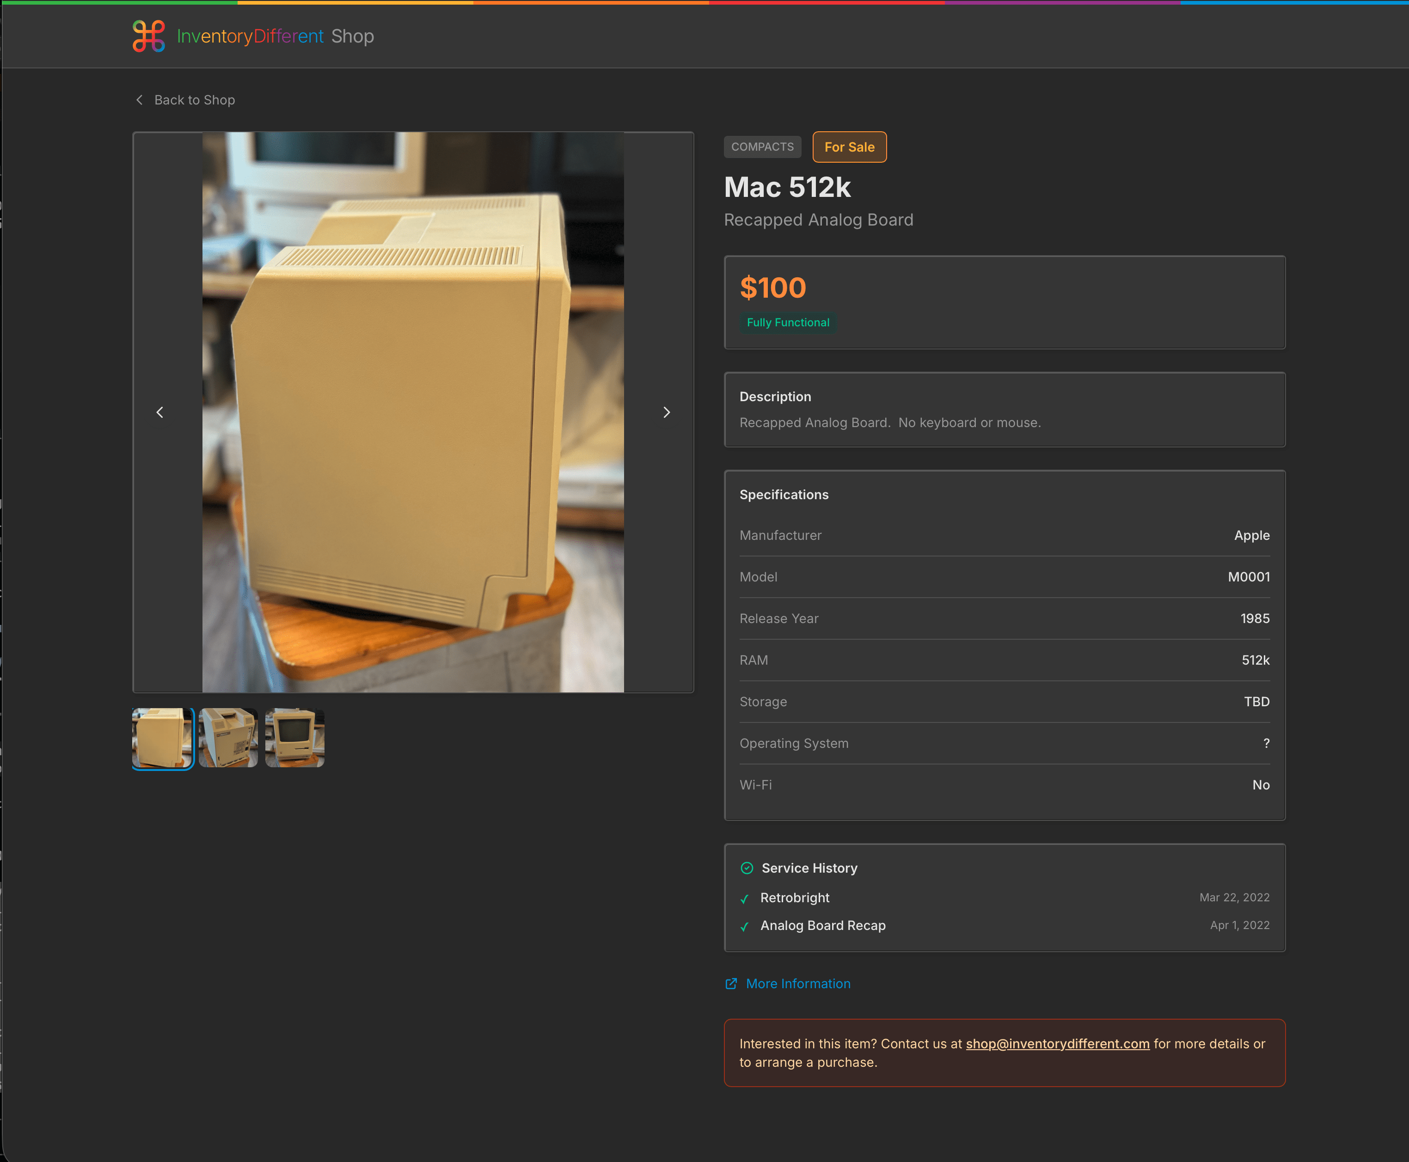
Task: Click the Back to Shop link
Action: pos(194,100)
